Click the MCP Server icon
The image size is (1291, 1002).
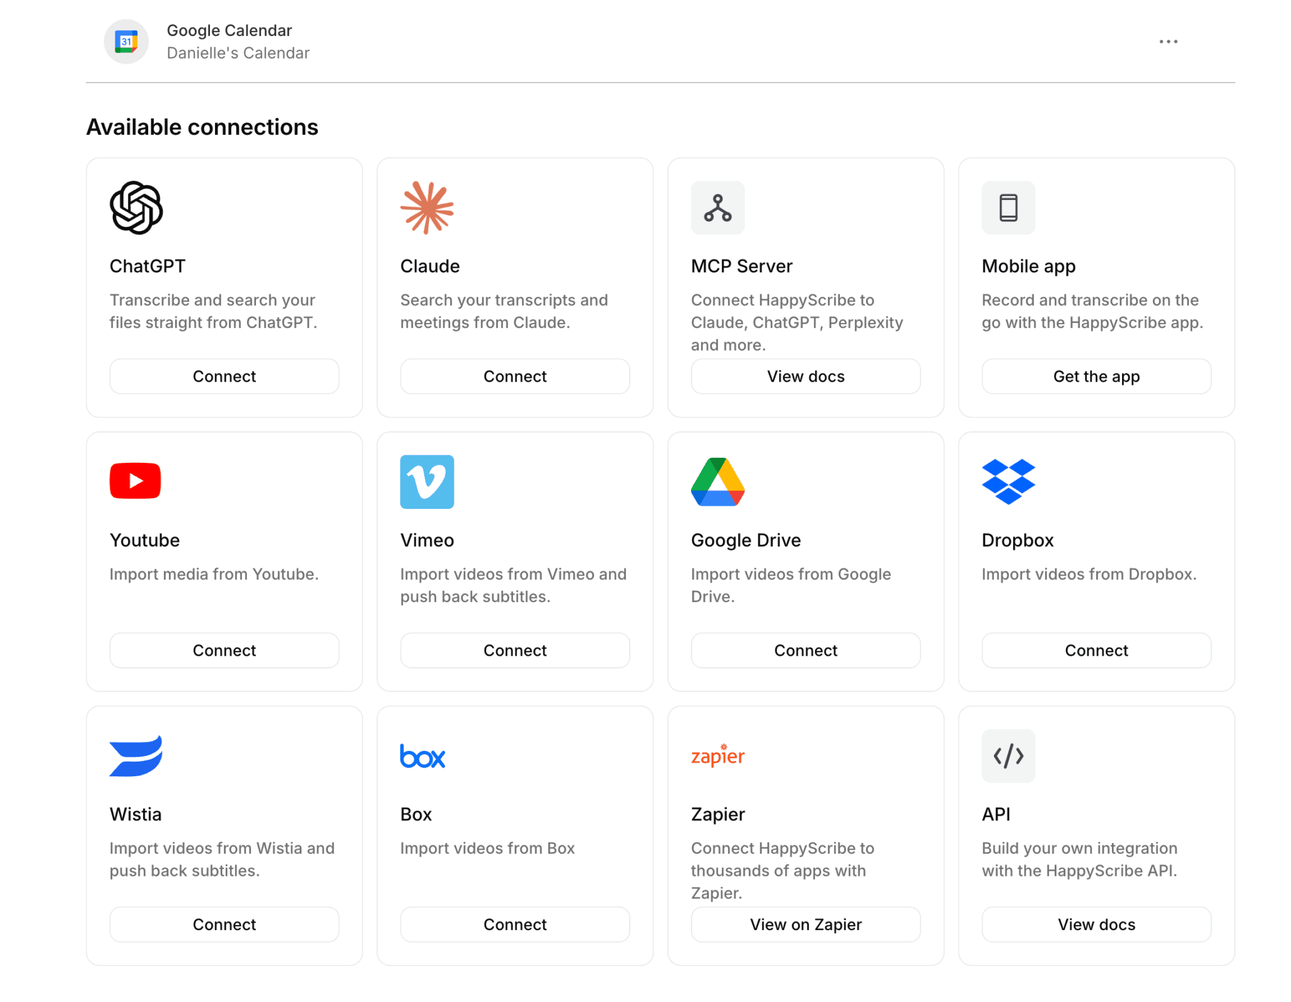pyautogui.click(x=717, y=207)
